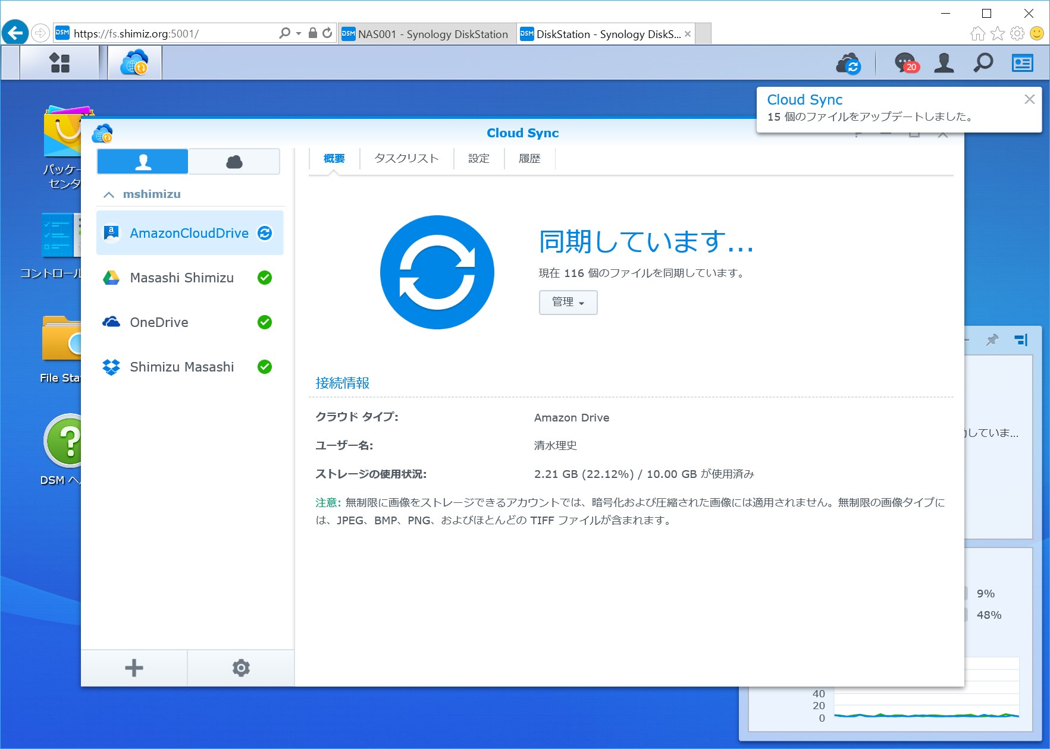Open Cloud Sync from the taskbar
1050x749 pixels.
click(x=133, y=62)
